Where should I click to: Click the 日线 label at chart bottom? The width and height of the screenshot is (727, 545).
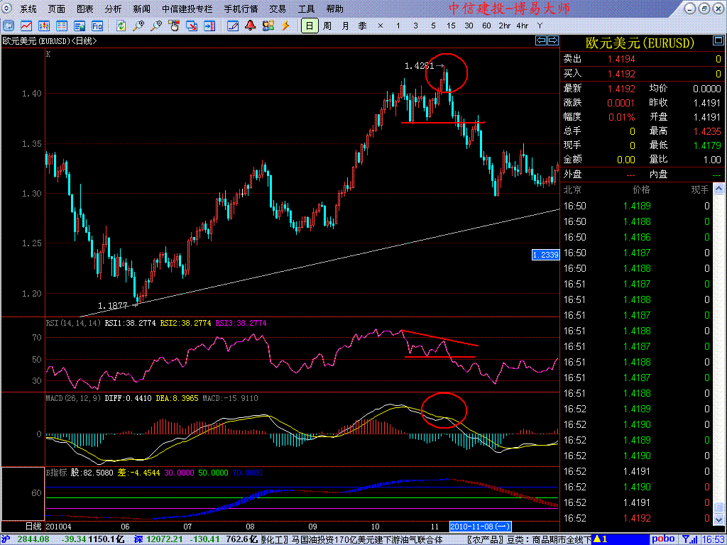coord(33,527)
